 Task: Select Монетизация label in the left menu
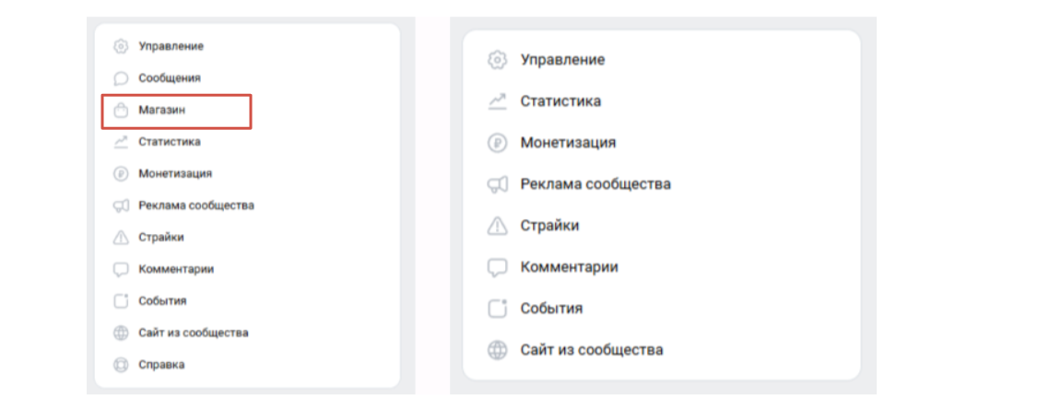click(175, 173)
